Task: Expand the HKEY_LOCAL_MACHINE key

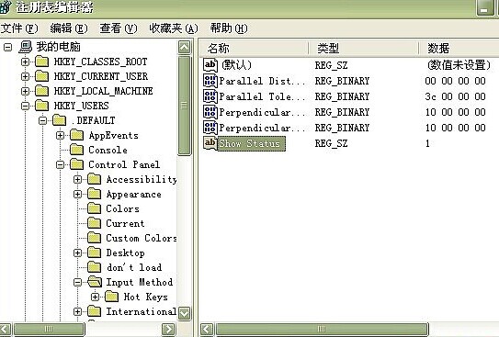Action: [25, 91]
